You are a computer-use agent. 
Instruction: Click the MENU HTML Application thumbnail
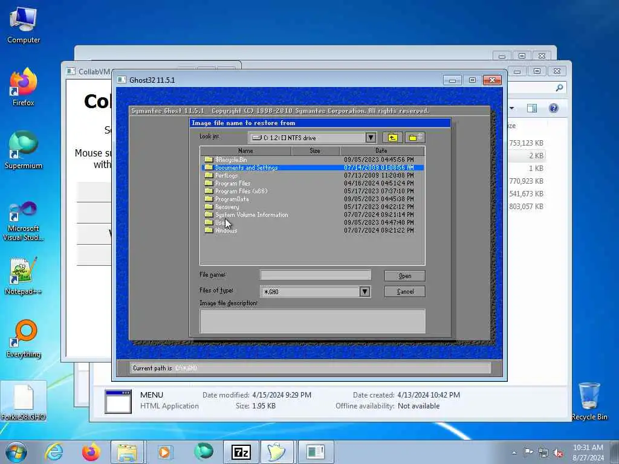(118, 401)
